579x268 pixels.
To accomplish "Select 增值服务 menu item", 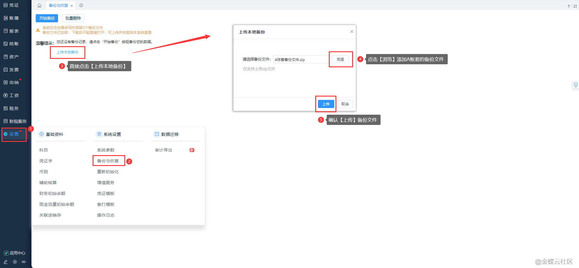I will tap(106, 183).
